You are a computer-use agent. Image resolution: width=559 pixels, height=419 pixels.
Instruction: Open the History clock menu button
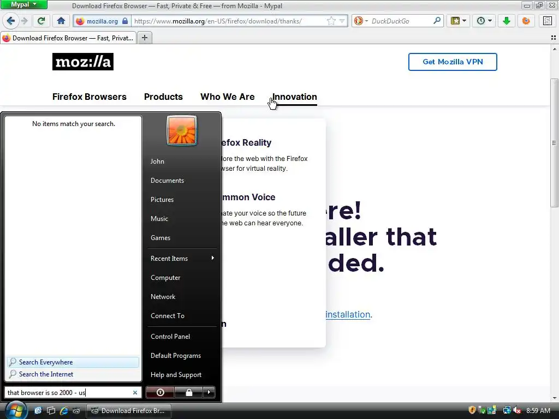point(484,21)
